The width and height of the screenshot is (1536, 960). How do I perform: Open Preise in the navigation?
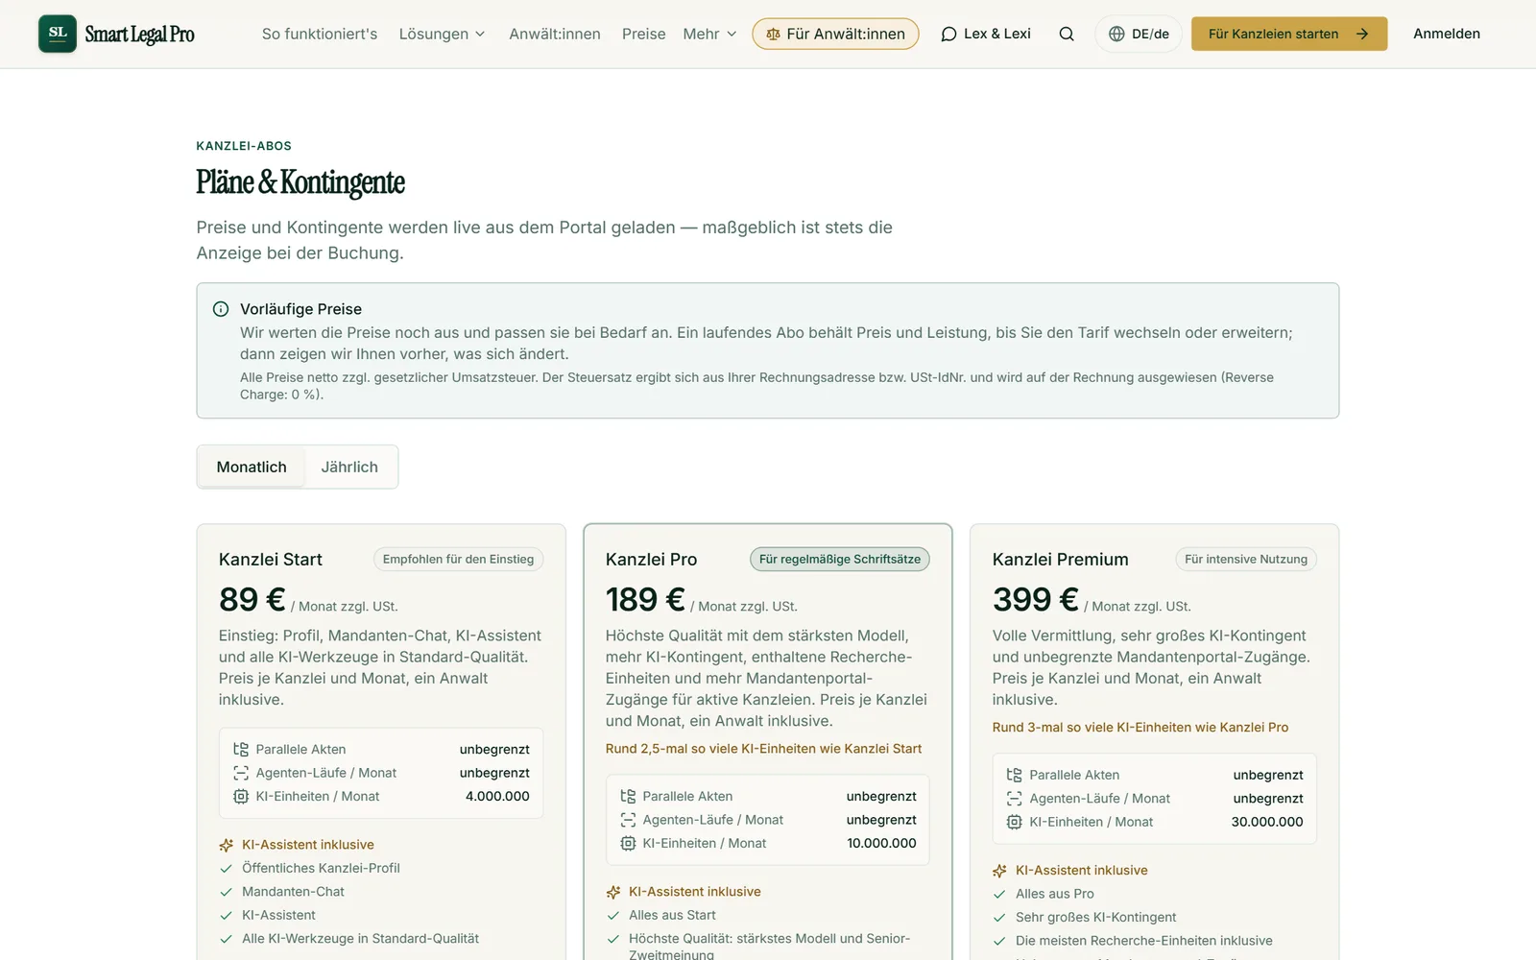point(643,35)
